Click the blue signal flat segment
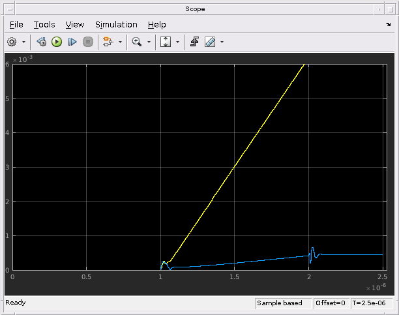Image resolution: width=399 pixels, height=315 pixels. pos(353,254)
